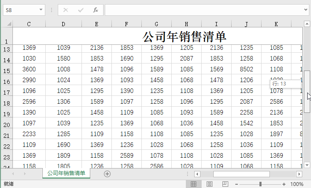The height and width of the screenshot is (188, 311).
Task: Switch to Page Break Preview view
Action: click(225, 184)
